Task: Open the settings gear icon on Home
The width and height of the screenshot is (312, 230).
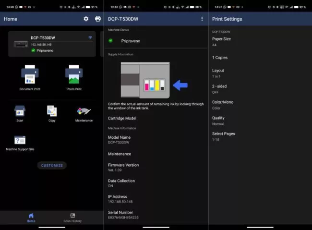Action: pyautogui.click(x=86, y=19)
